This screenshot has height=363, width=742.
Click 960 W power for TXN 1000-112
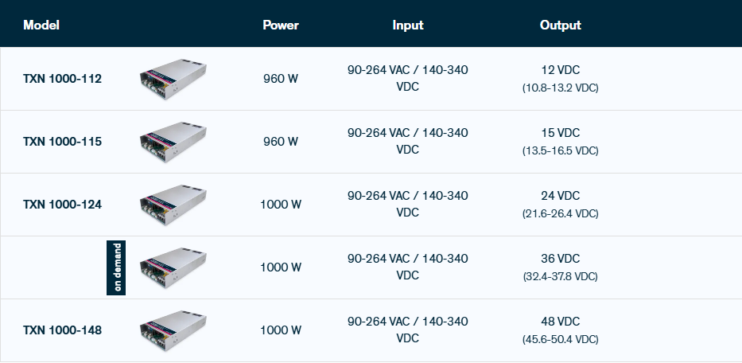(281, 79)
